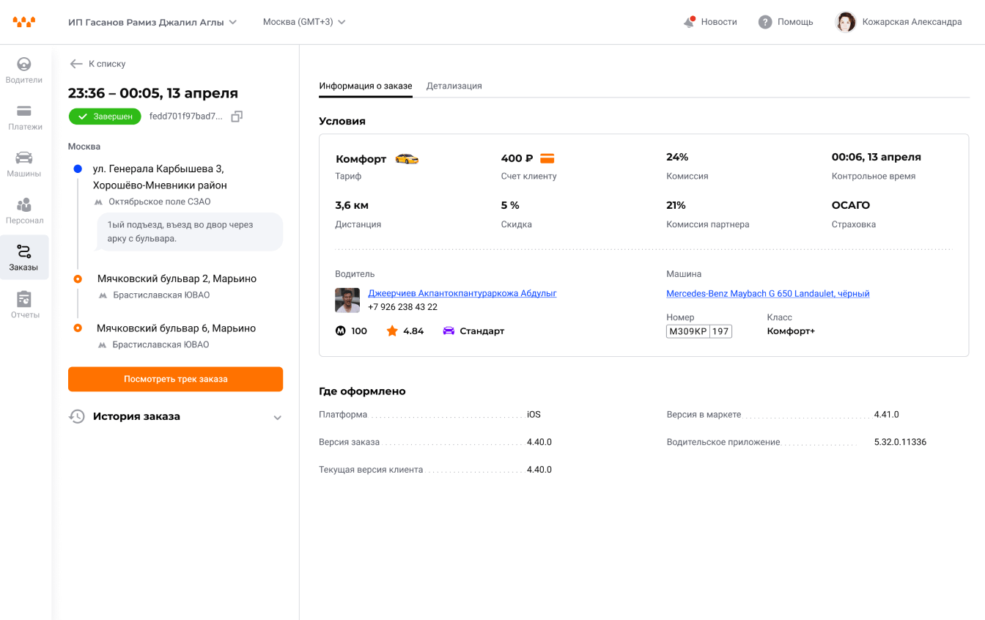Expand the ИП Гасанов company dropdown
Screen dimensions: 985x620
[152, 22]
